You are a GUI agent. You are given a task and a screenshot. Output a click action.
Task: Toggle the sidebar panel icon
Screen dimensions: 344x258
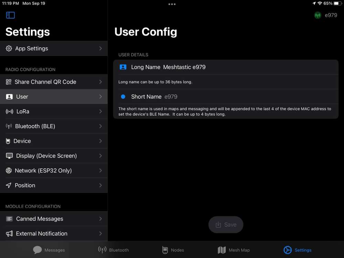pyautogui.click(x=10, y=15)
